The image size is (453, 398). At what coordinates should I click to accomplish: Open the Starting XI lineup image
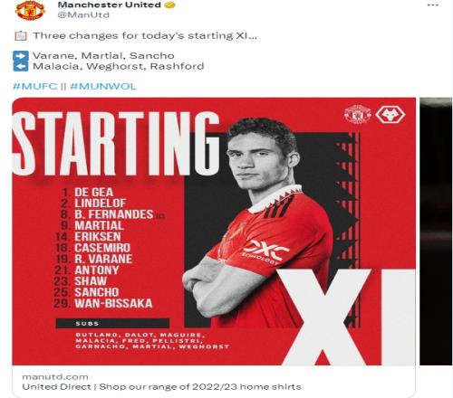[x=214, y=232]
